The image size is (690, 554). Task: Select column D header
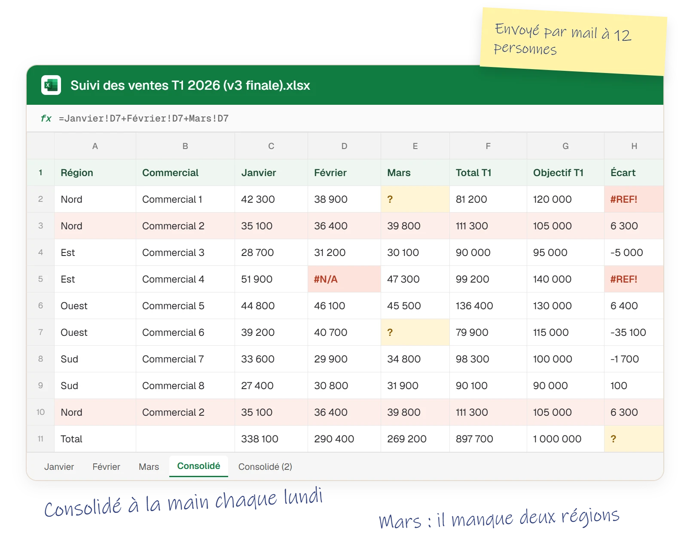[344, 146]
